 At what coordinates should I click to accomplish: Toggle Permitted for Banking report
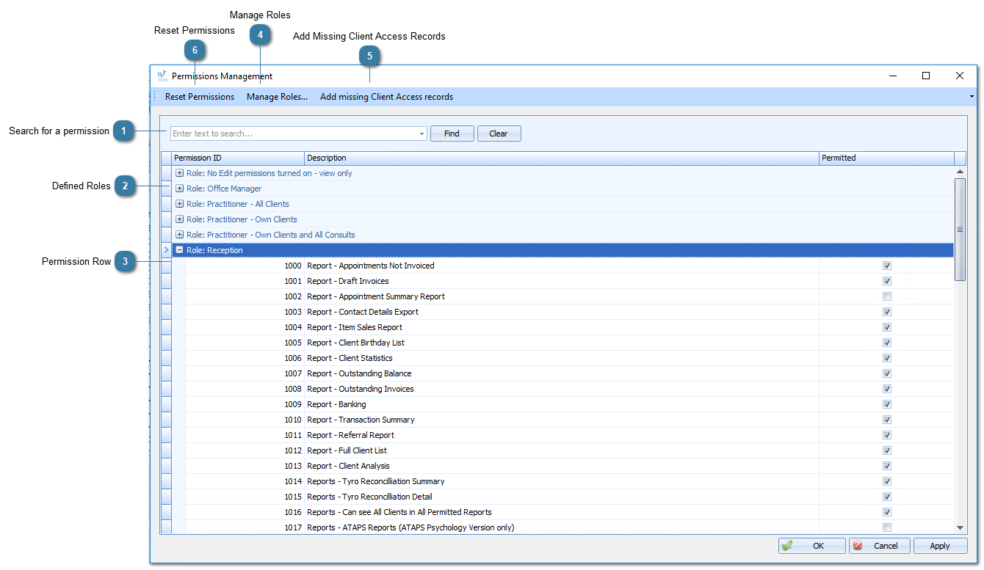pos(887,404)
